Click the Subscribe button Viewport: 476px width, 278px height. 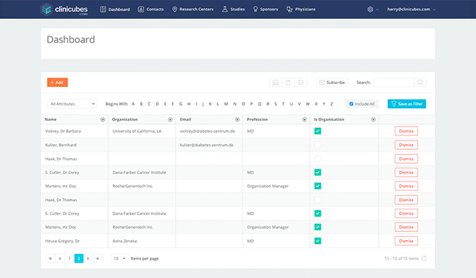tap(332, 83)
